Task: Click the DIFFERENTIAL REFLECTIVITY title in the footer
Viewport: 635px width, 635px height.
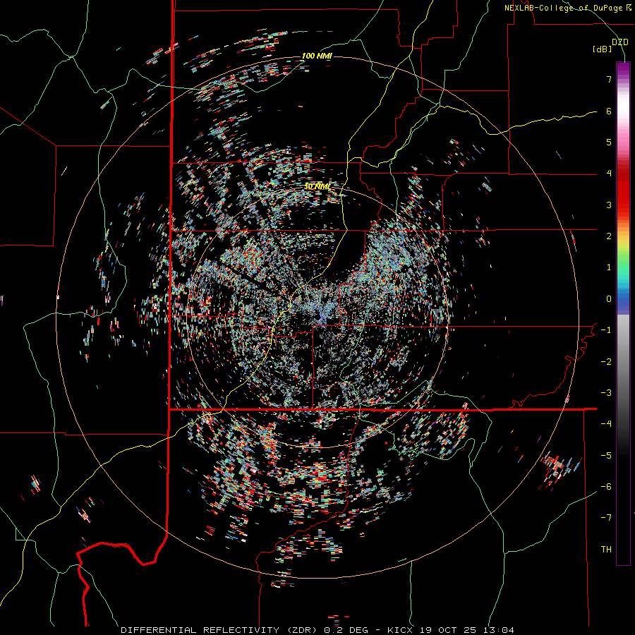Action: click(x=200, y=630)
